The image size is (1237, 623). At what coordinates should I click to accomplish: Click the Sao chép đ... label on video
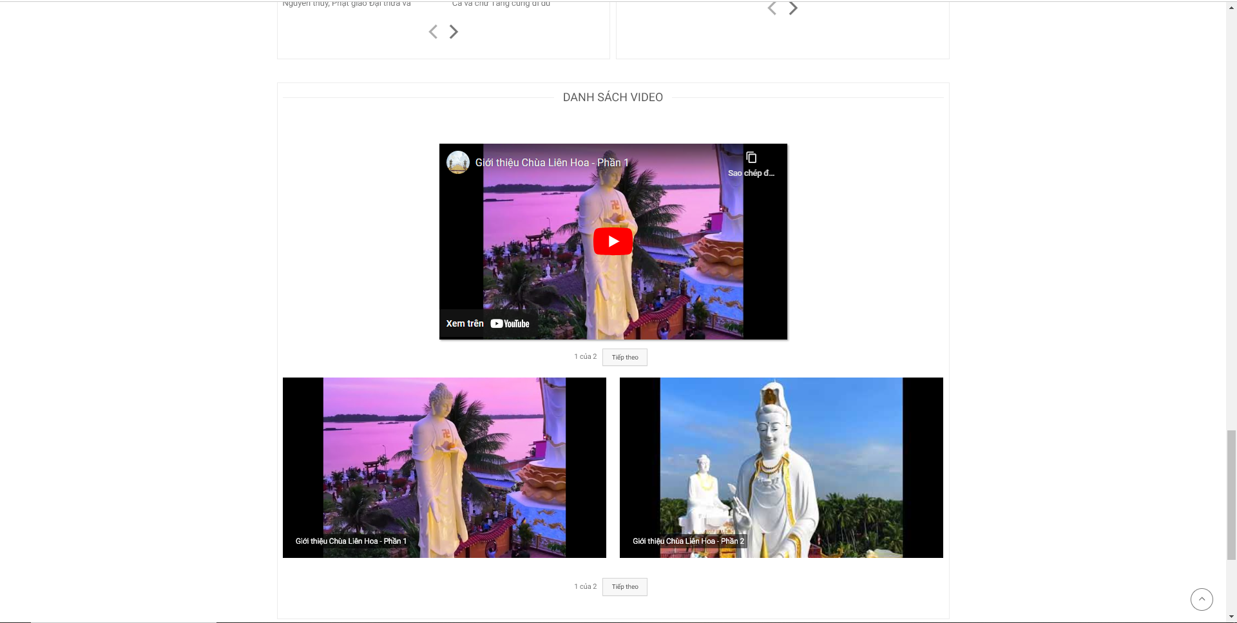751,173
